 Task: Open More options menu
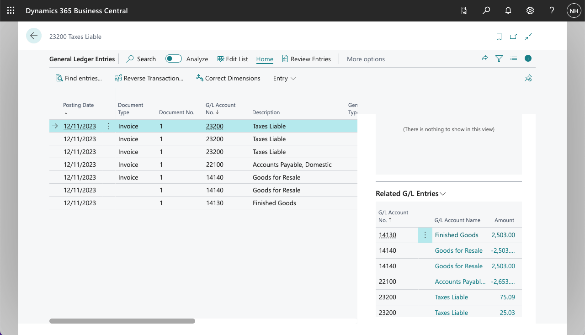coord(366,59)
